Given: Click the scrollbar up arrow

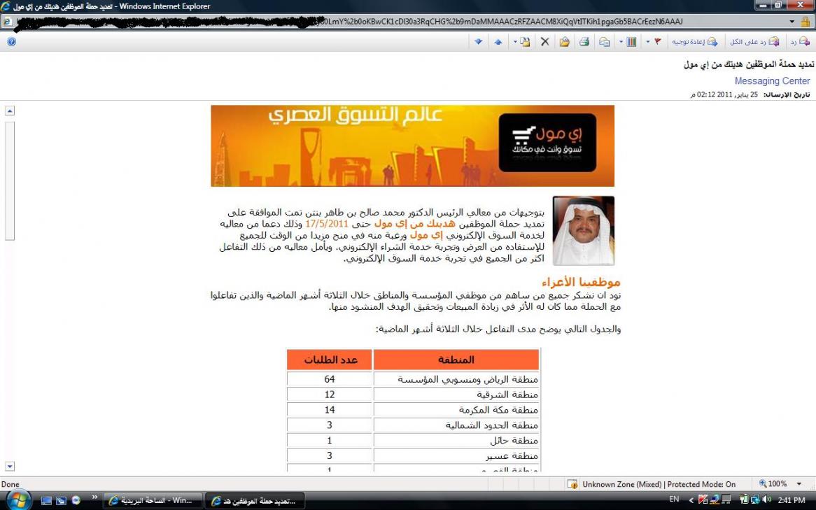Looking at the screenshot, I should (x=10, y=111).
